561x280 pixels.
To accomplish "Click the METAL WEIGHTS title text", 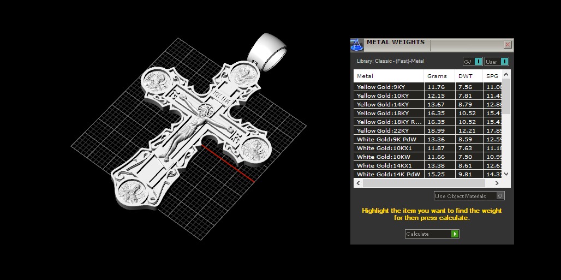I will (395, 42).
